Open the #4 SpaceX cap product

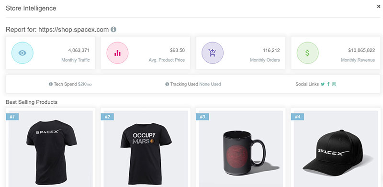tap(336, 149)
